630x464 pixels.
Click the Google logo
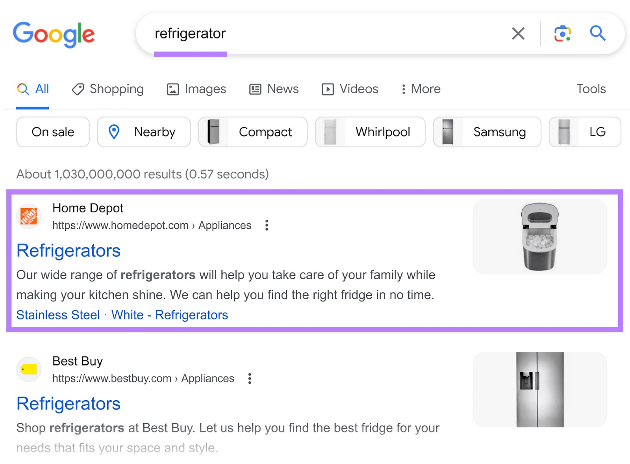[54, 34]
